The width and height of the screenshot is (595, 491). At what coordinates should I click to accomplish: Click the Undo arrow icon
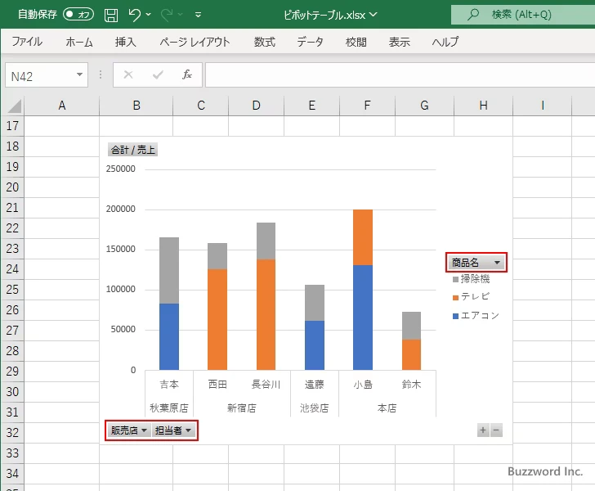tap(135, 15)
